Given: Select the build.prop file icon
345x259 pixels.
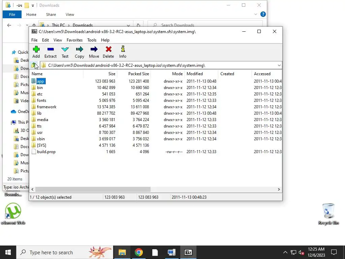Looking at the screenshot, I should tap(33, 151).
